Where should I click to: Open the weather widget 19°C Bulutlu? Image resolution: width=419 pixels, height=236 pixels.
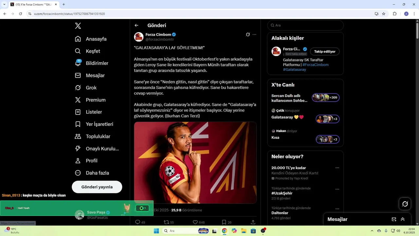tap(12, 231)
